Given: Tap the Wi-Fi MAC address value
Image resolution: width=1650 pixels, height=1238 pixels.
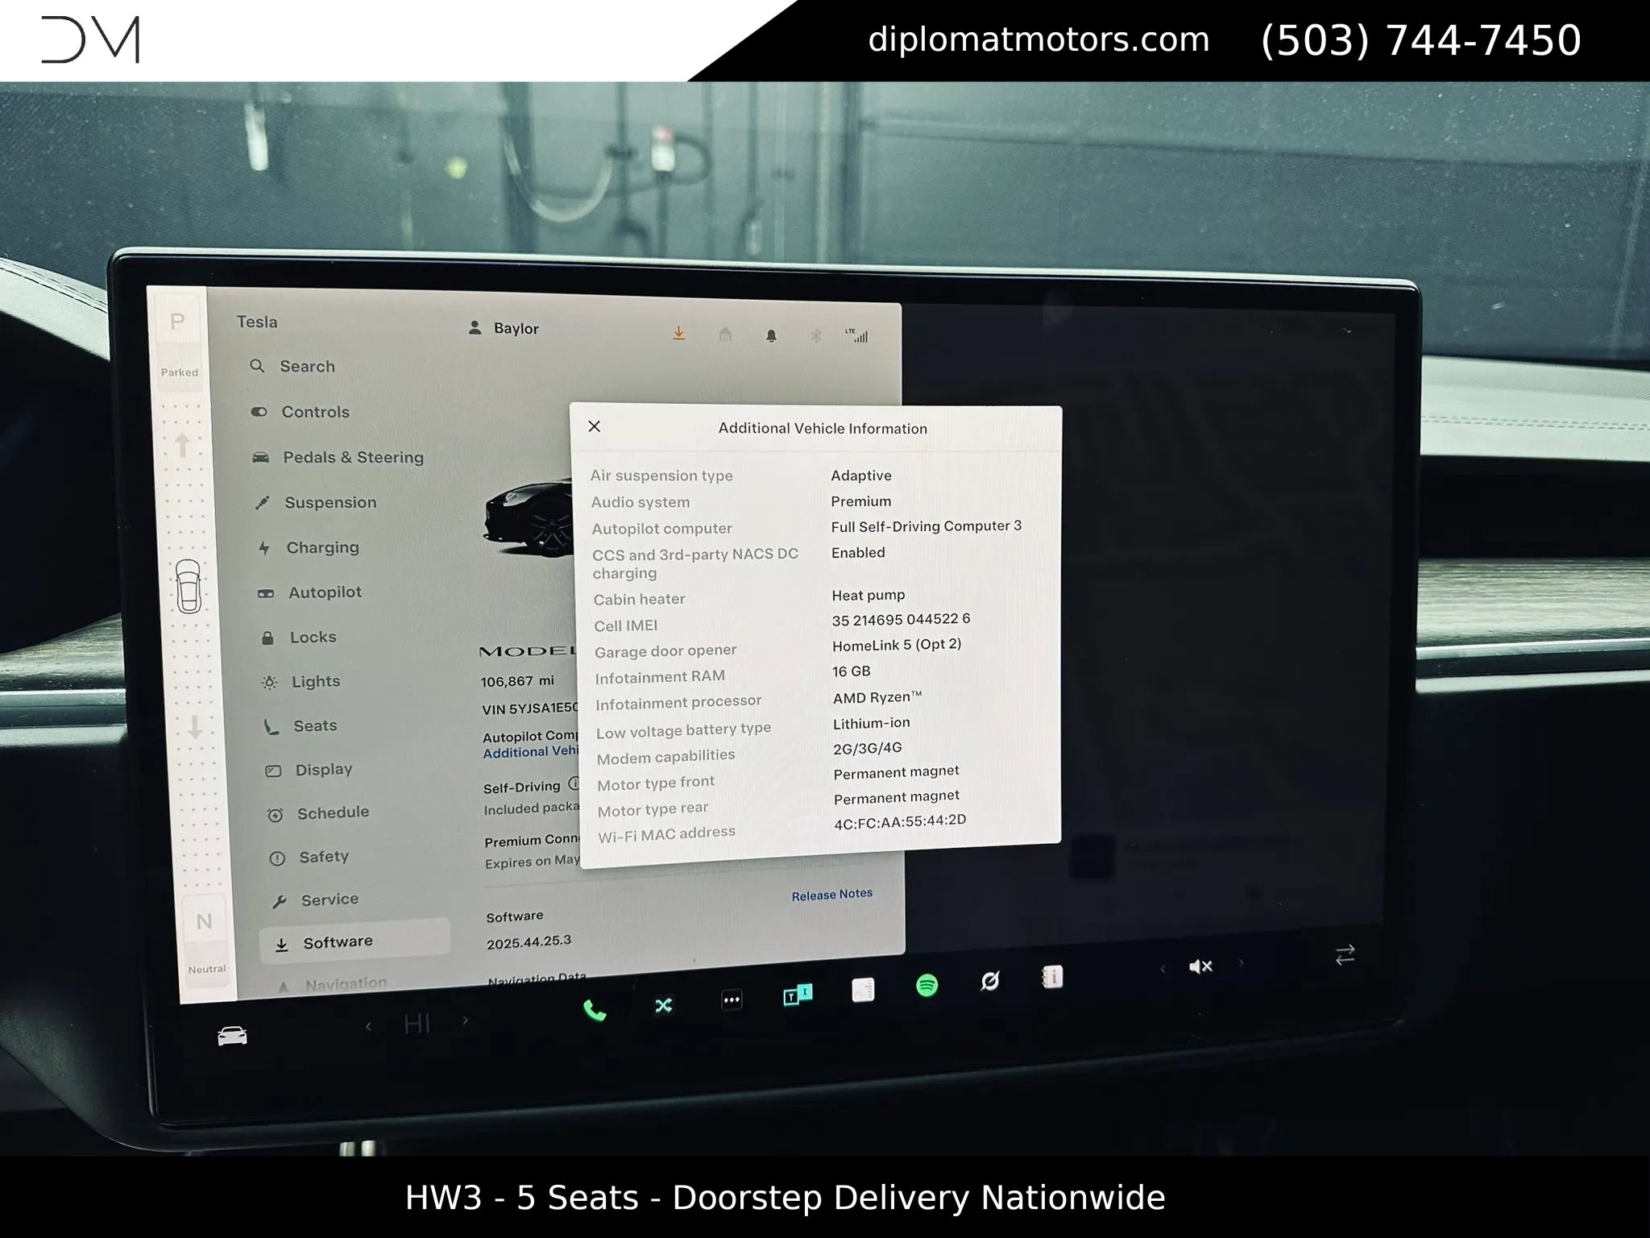Looking at the screenshot, I should pos(900,822).
